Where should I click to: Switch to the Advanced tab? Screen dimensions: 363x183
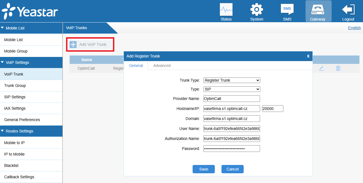pyautogui.click(x=162, y=66)
